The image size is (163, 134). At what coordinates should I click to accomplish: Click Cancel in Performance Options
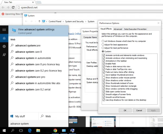pos(139,110)
